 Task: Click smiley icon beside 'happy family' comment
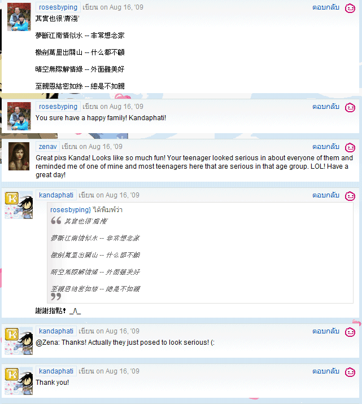pos(350,107)
